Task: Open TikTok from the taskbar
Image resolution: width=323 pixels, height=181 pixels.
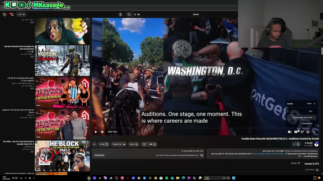Action: (x=100, y=178)
